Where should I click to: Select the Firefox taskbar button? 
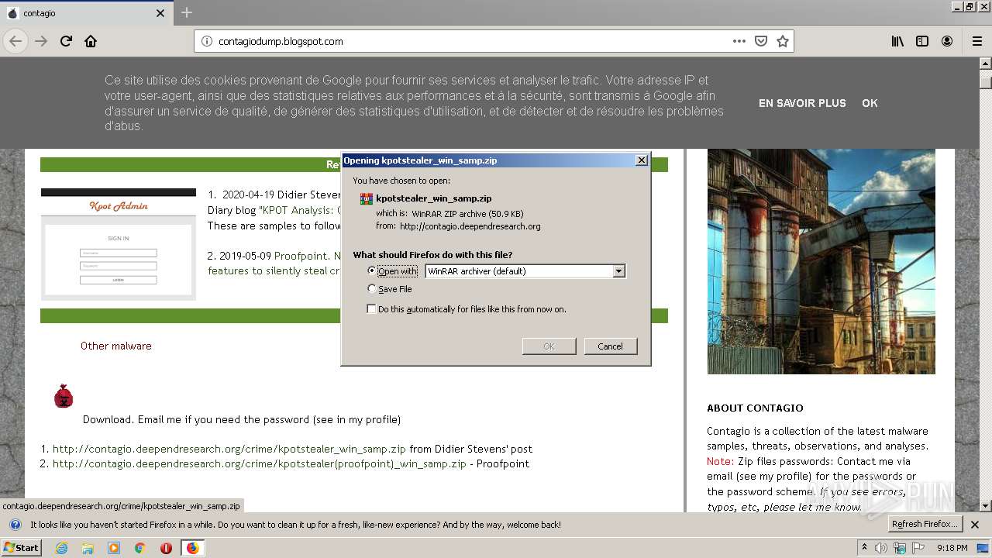pyautogui.click(x=192, y=548)
